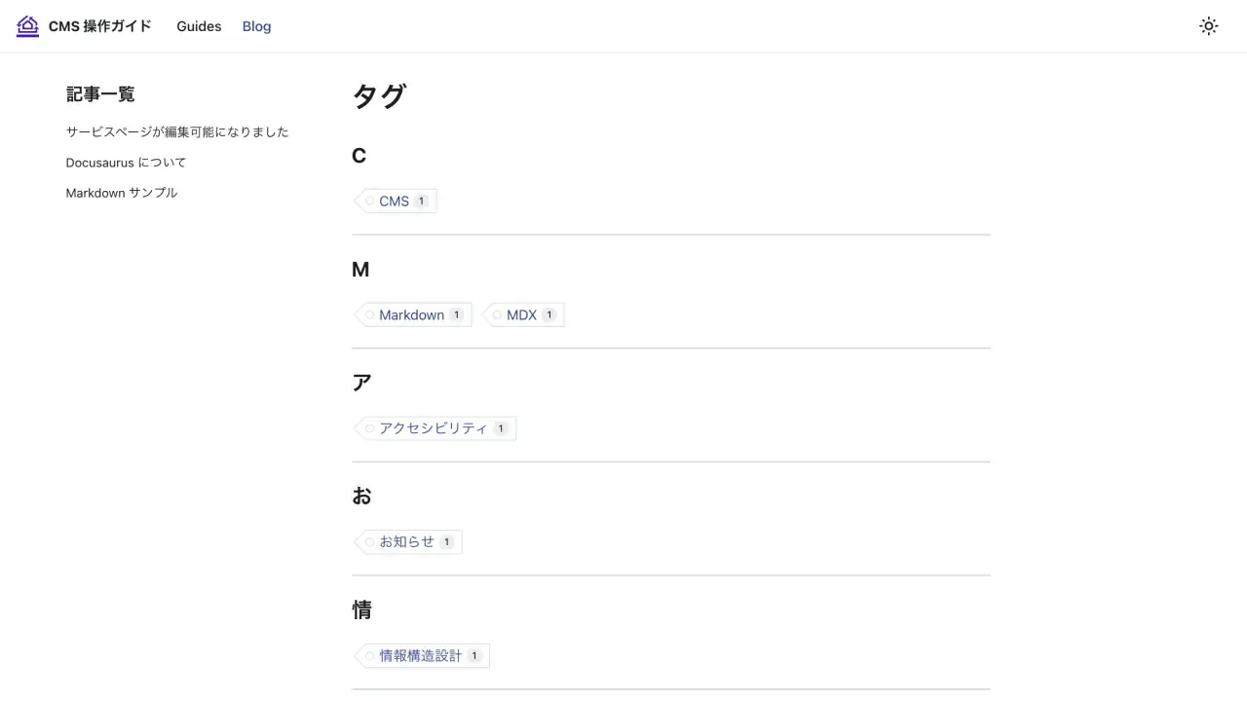Open the CMS tag page
This screenshot has height=701, width=1247.
[x=394, y=201]
